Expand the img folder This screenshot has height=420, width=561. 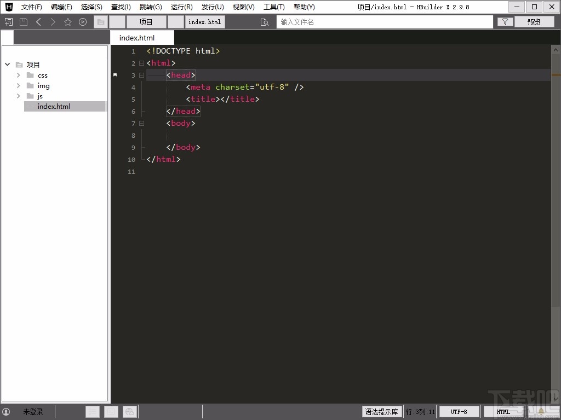click(19, 86)
